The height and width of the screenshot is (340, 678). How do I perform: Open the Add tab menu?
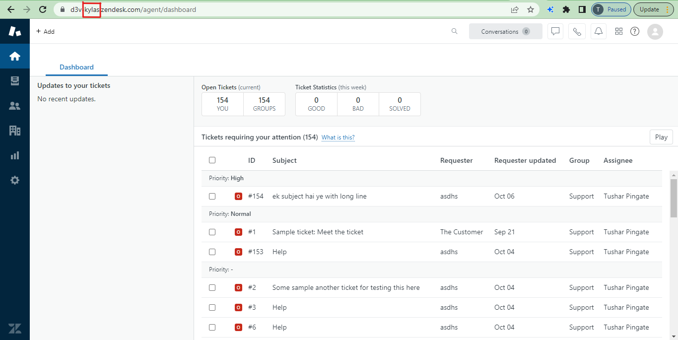[x=45, y=31]
